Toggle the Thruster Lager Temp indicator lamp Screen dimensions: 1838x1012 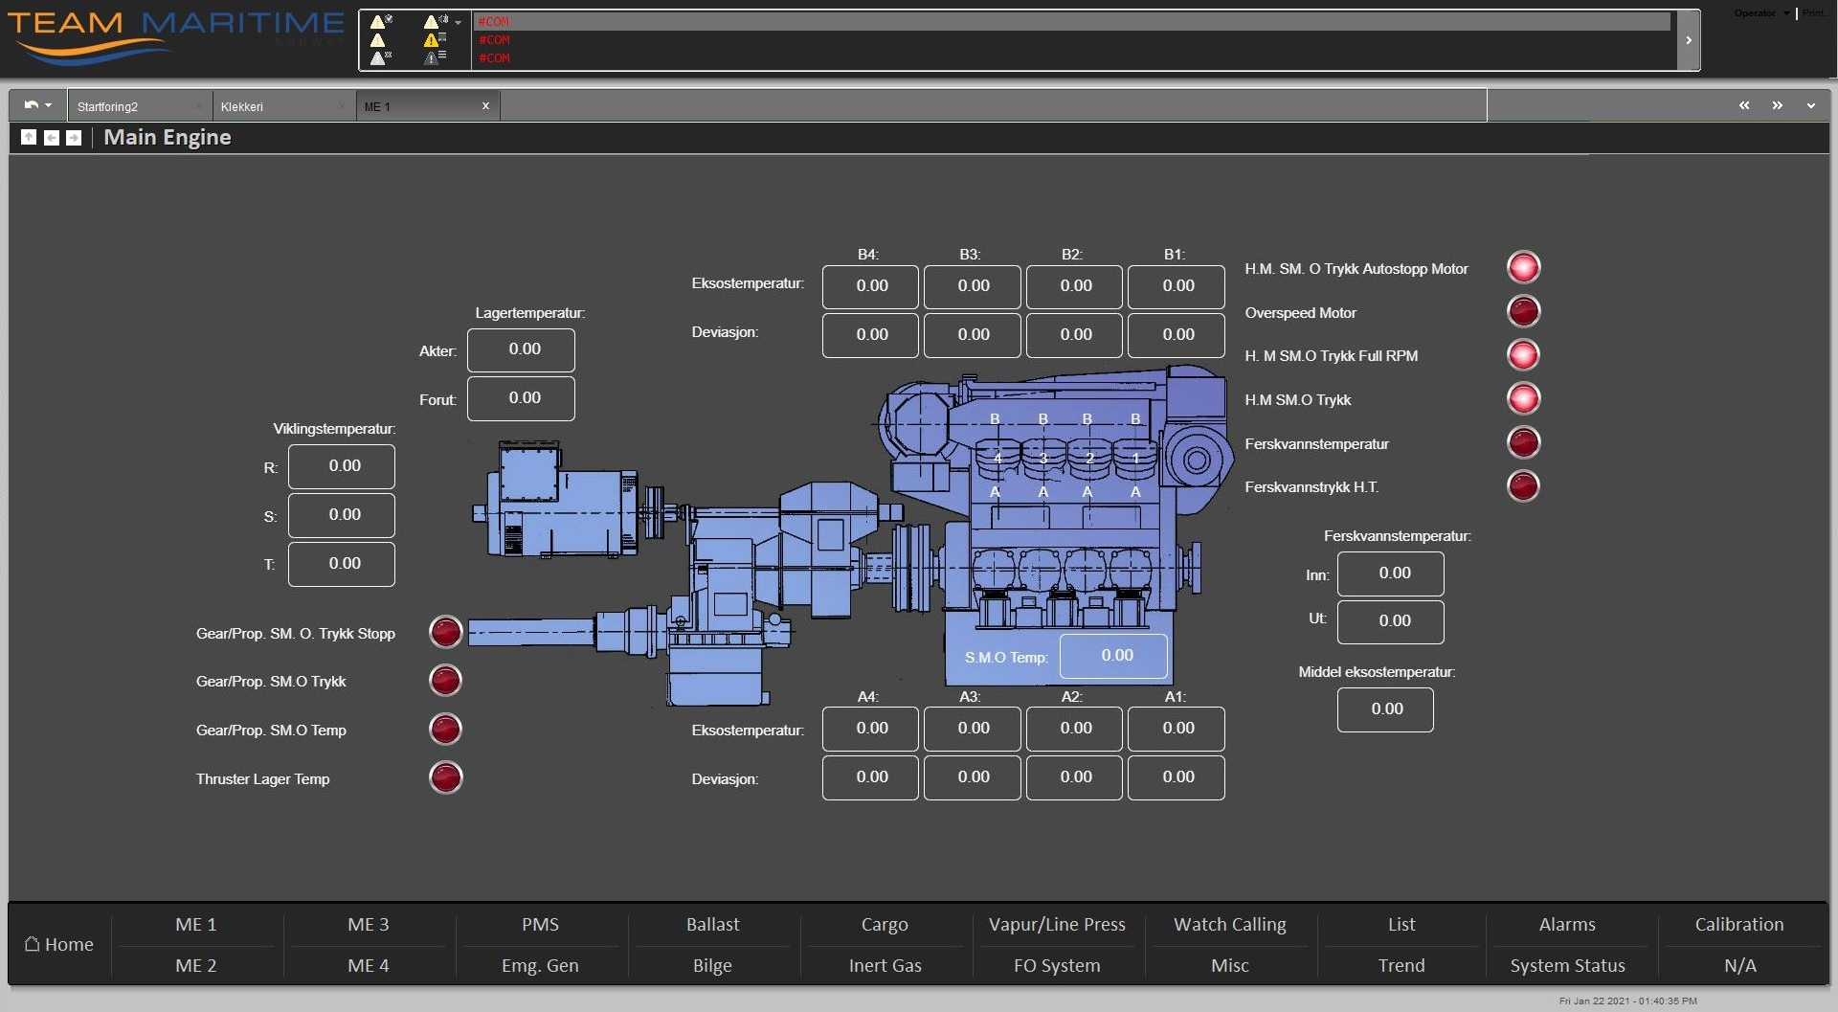(x=445, y=777)
